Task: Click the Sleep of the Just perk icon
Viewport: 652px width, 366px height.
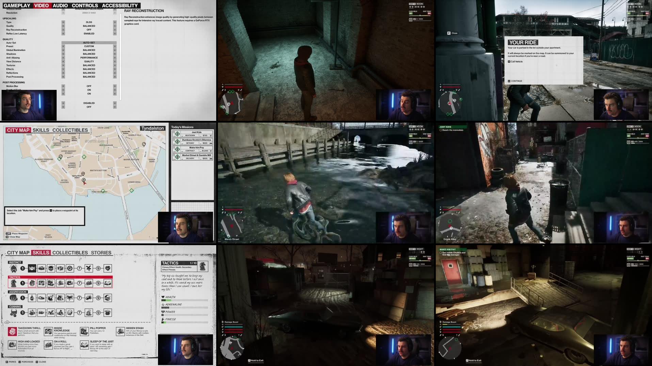Action: [x=84, y=345]
